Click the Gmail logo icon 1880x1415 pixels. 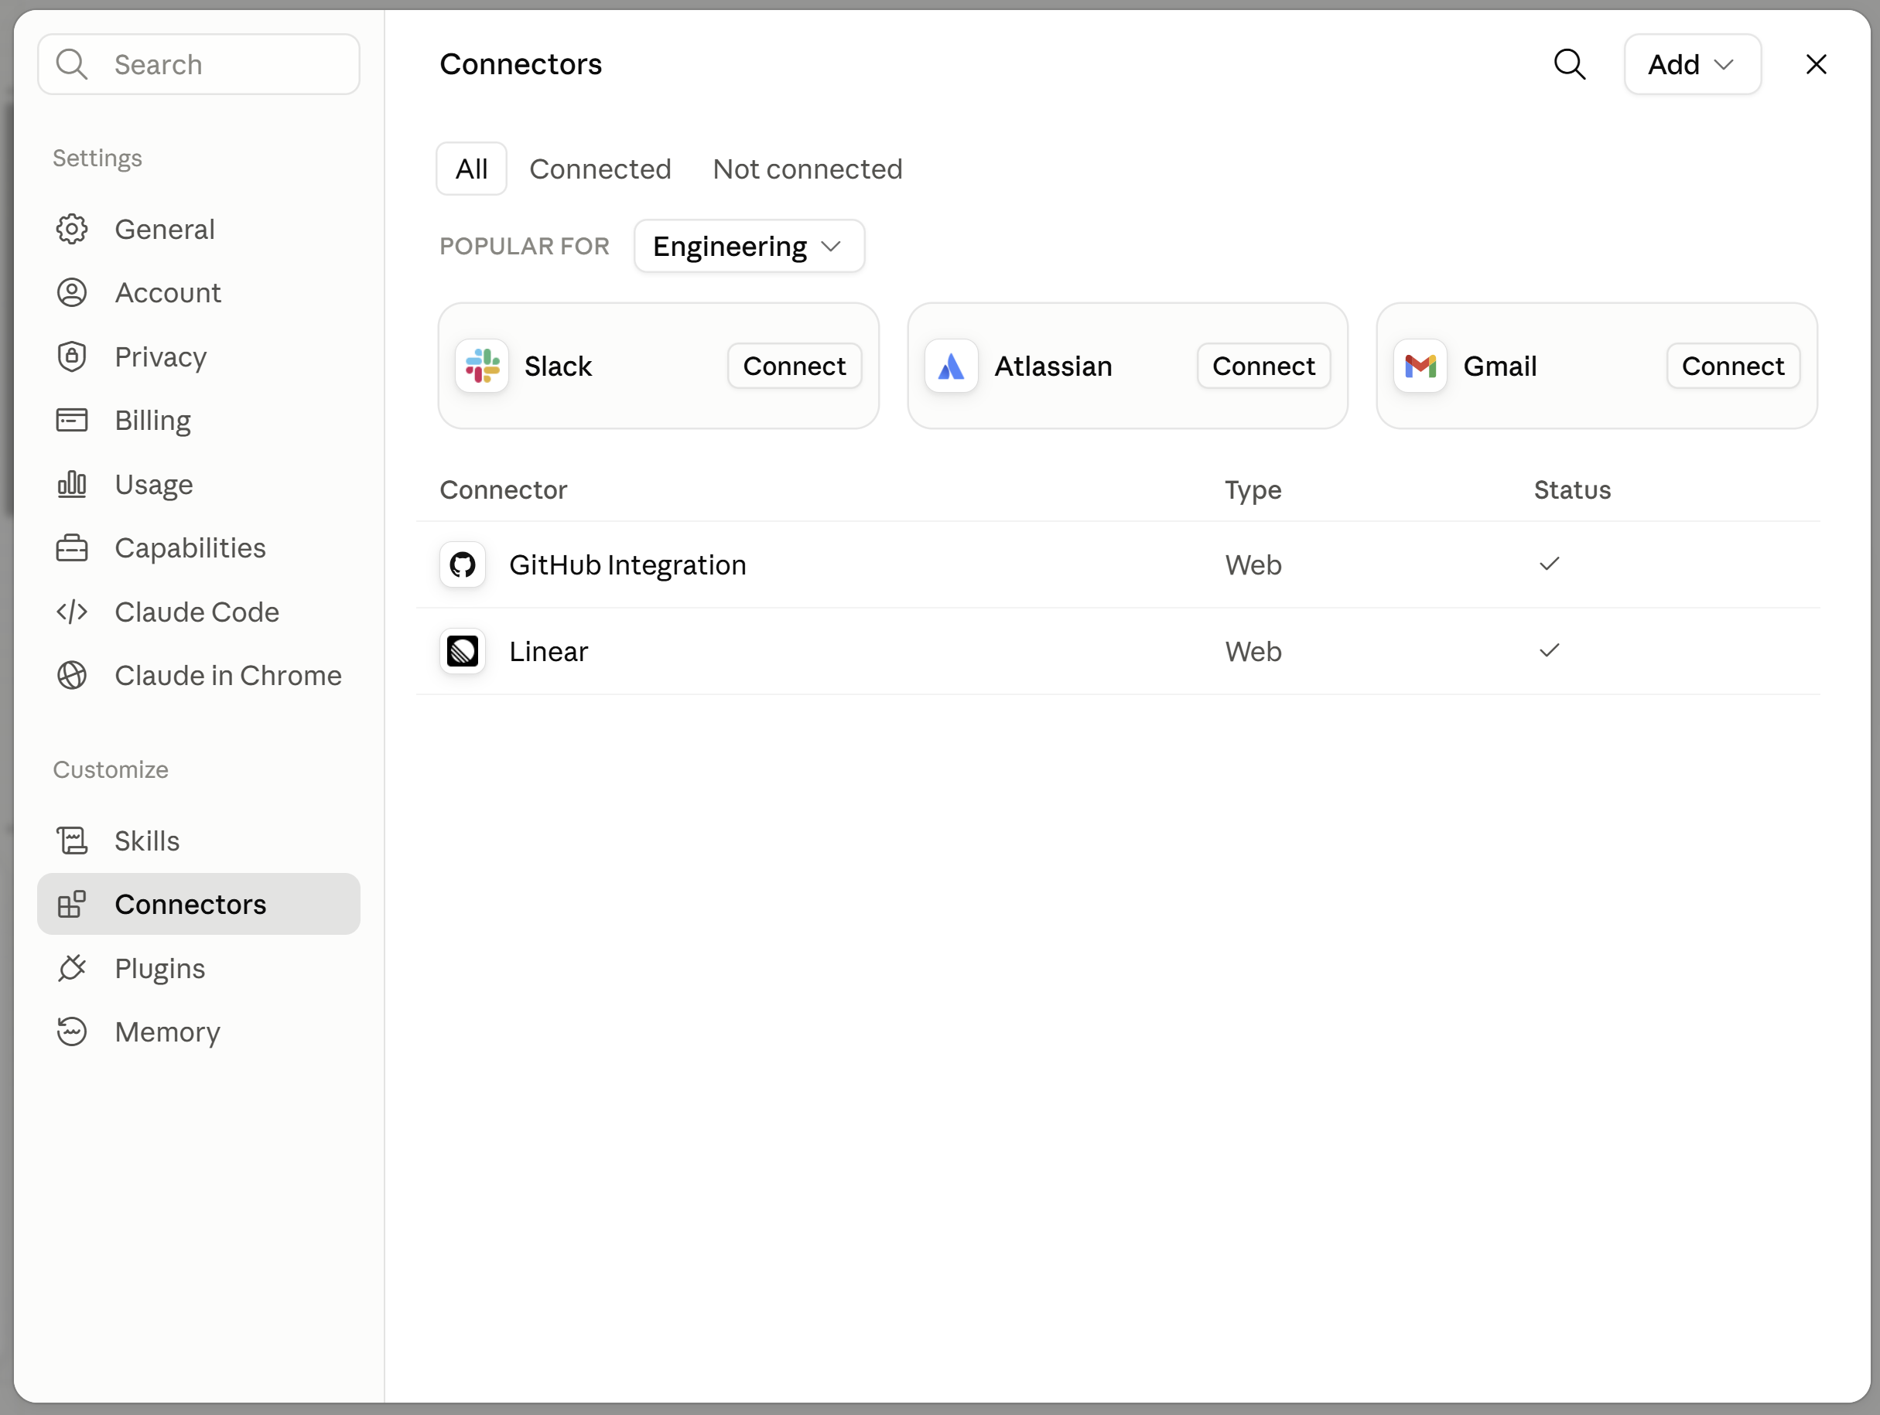(x=1420, y=366)
